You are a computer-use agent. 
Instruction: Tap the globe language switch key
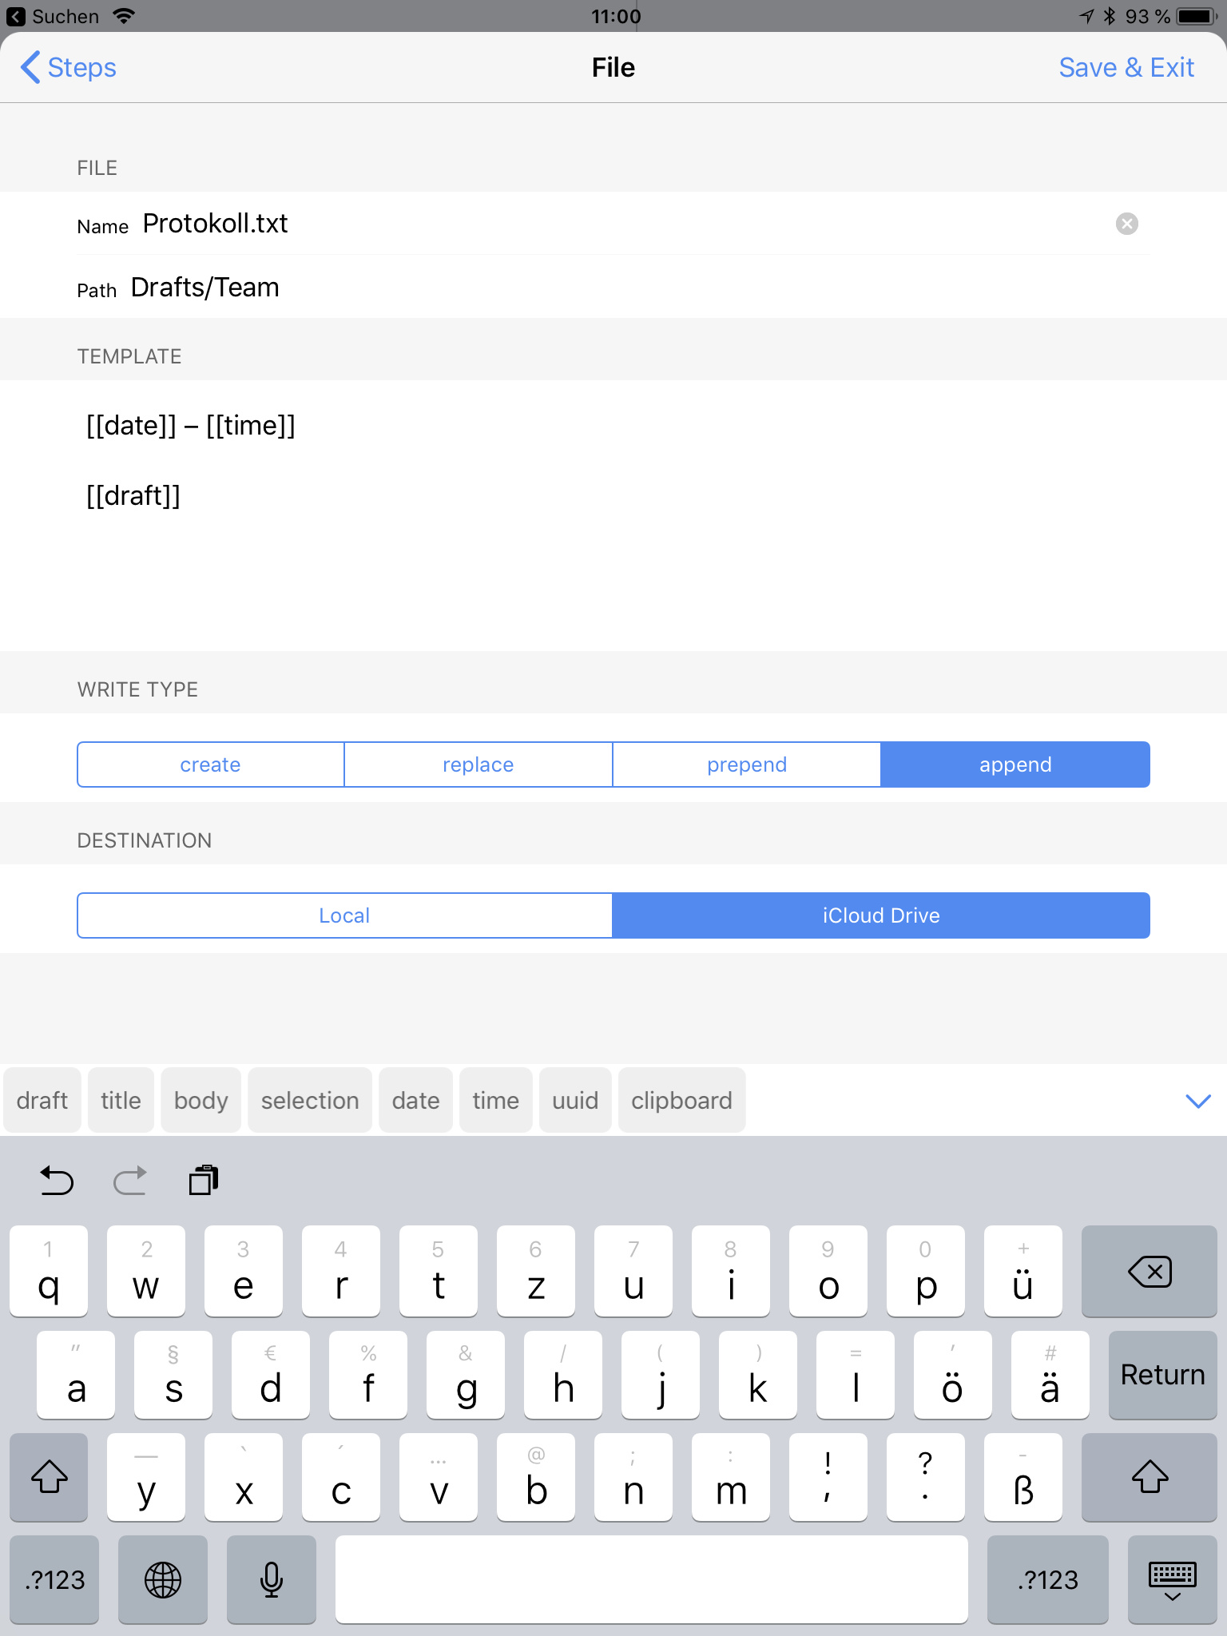click(163, 1579)
